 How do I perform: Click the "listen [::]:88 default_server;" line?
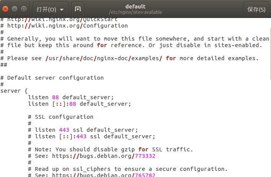point(79,104)
